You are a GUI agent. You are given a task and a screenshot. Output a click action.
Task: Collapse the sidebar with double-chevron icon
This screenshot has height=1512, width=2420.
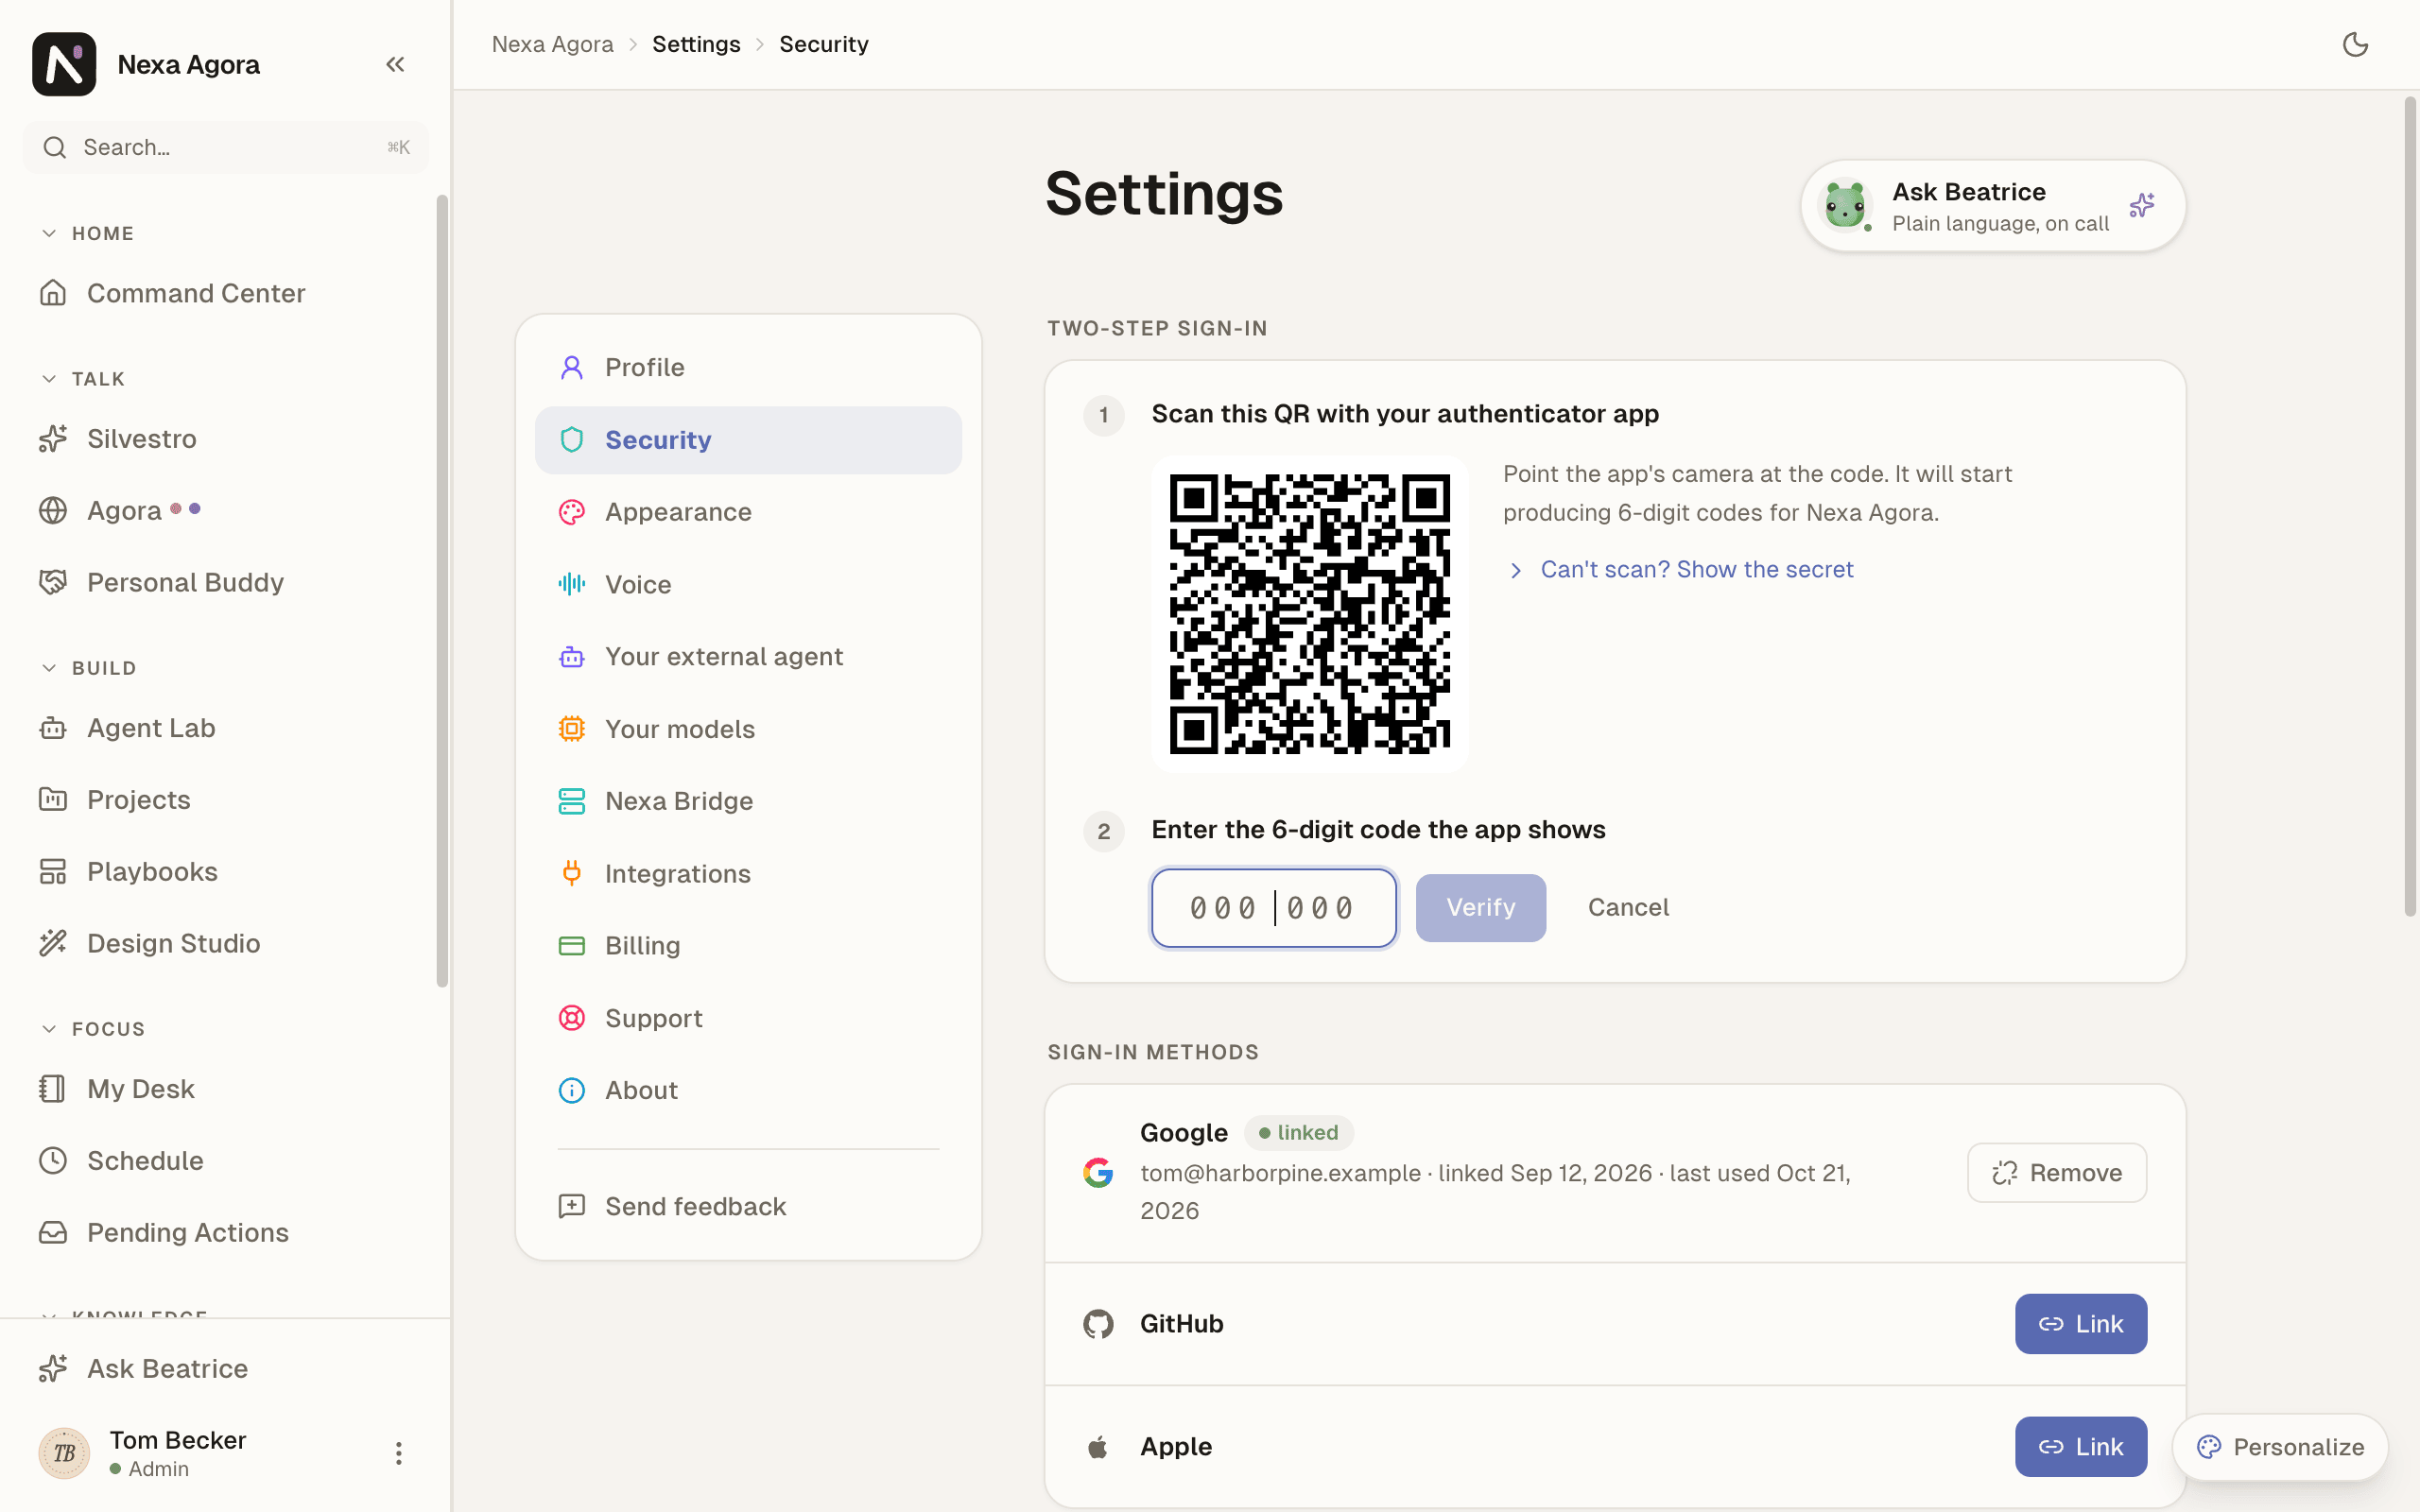point(395,64)
